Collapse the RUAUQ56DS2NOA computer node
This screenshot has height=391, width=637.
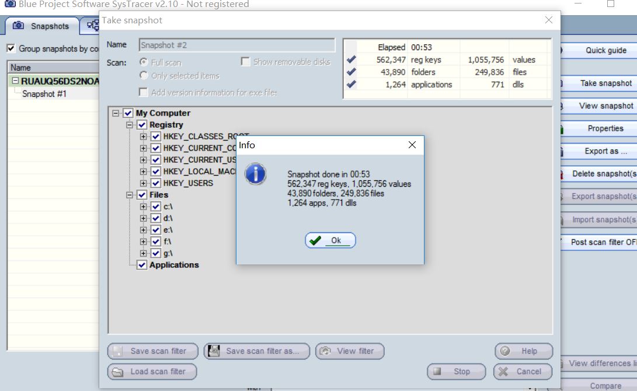pos(15,81)
